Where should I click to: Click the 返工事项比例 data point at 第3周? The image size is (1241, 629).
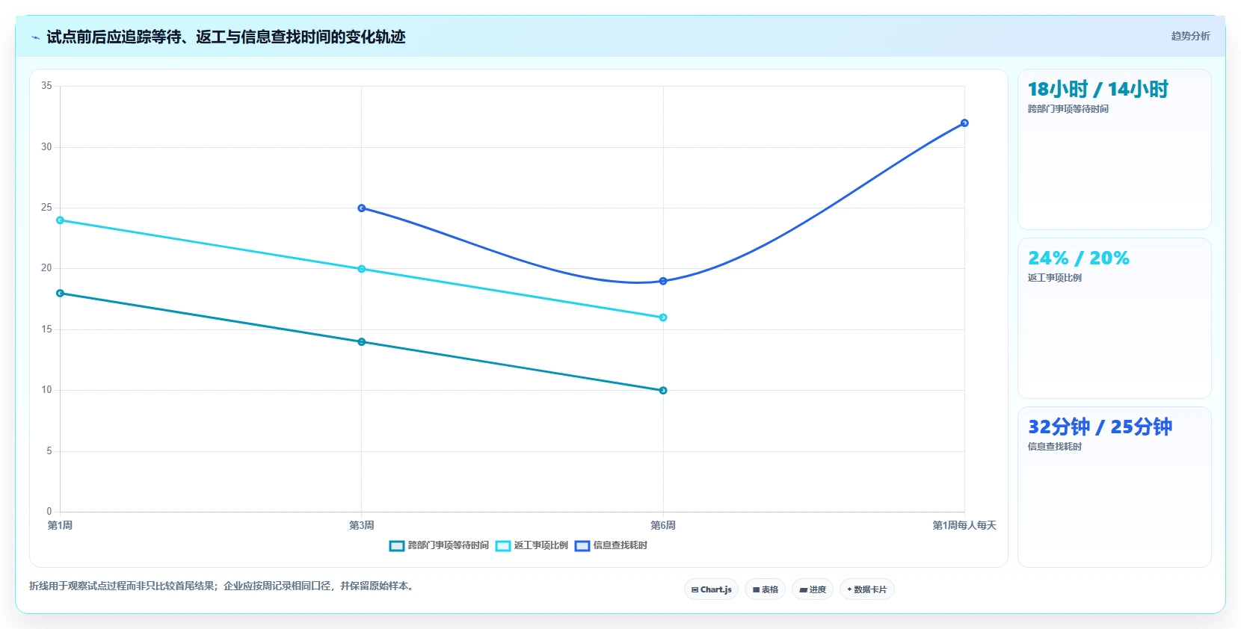[x=362, y=269]
